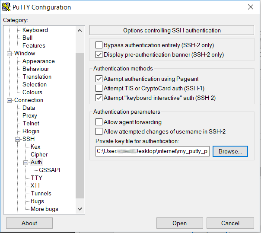Click the PuTTY icon in title bar

[6, 7]
